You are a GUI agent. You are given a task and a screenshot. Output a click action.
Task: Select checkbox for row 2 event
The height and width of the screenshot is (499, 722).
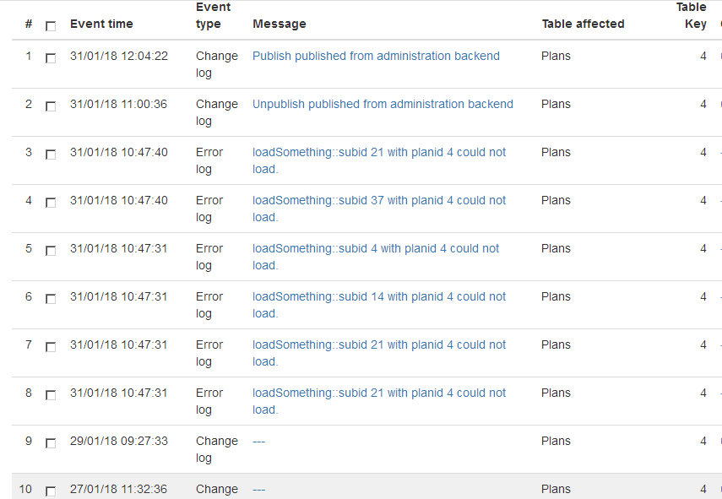(x=51, y=106)
